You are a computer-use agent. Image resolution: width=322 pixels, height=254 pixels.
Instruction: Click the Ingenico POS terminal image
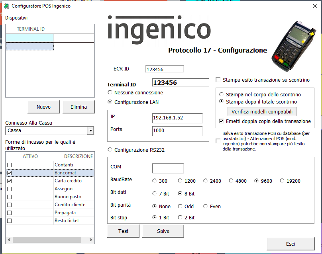pyautogui.click(x=294, y=46)
